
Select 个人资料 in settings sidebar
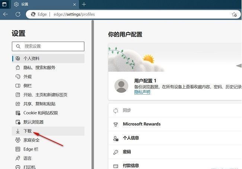[x=32, y=58]
